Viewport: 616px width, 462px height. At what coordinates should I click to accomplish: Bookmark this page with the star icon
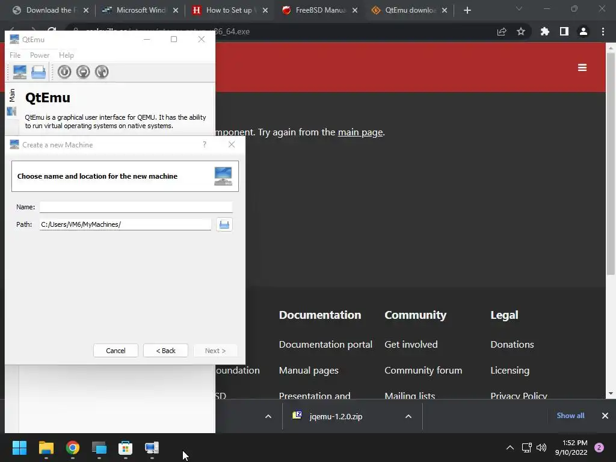click(521, 31)
